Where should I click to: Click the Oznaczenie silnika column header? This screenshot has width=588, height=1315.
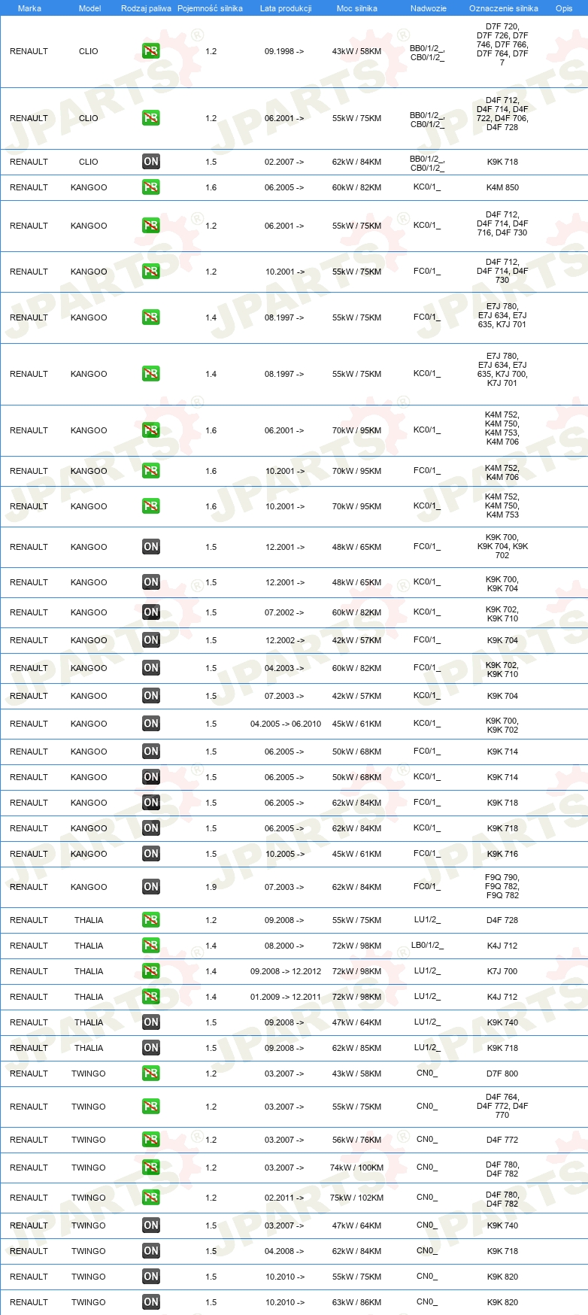tap(504, 8)
